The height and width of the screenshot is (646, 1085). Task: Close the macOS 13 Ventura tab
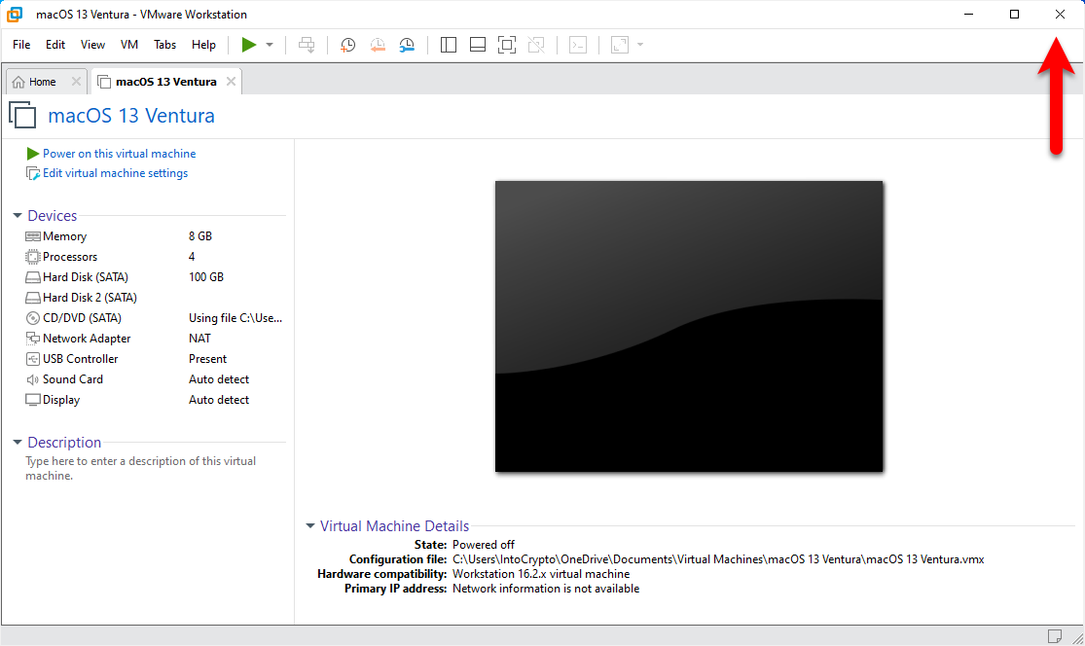click(232, 82)
